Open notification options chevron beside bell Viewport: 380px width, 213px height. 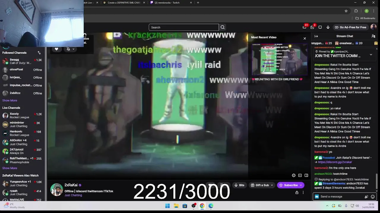[73, 49]
